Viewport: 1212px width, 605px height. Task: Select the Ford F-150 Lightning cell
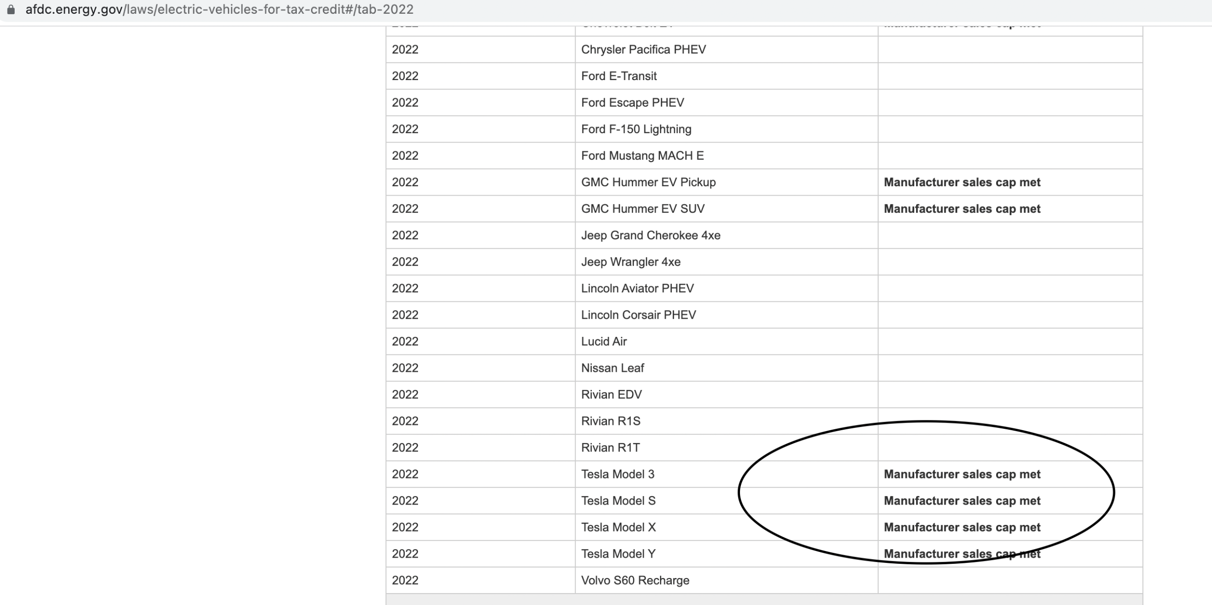[726, 129]
